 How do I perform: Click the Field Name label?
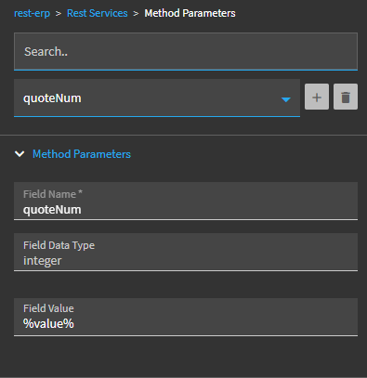[53, 194]
